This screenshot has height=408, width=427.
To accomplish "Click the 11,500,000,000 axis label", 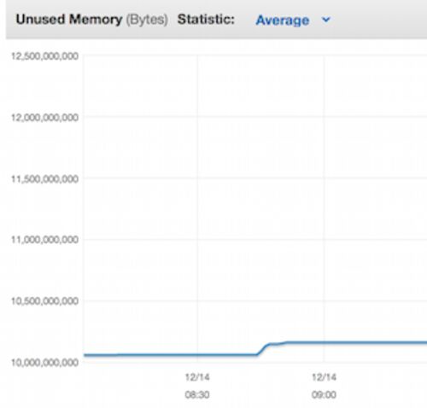I will (x=44, y=179).
